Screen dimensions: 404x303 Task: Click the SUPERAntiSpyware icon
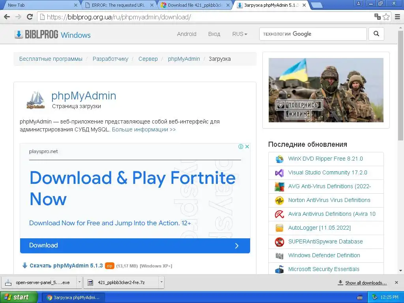[279, 242]
